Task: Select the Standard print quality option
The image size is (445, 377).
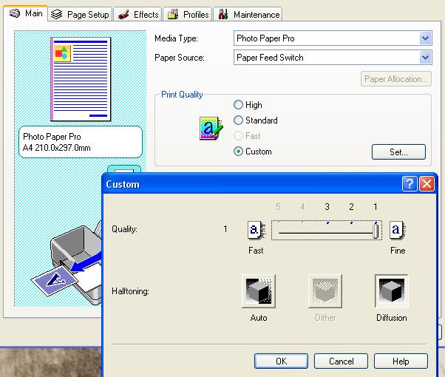Action: coord(238,120)
